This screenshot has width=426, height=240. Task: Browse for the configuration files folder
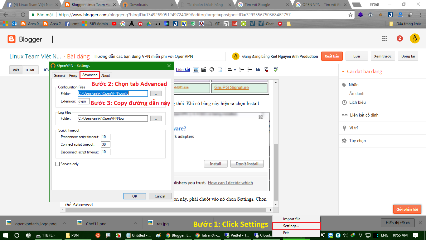[x=156, y=93]
